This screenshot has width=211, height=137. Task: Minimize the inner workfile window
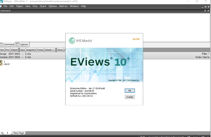point(202,7)
